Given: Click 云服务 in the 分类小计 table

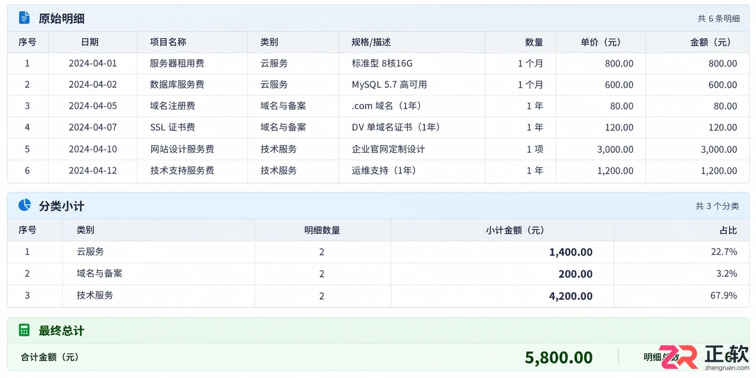Looking at the screenshot, I should pos(90,251).
